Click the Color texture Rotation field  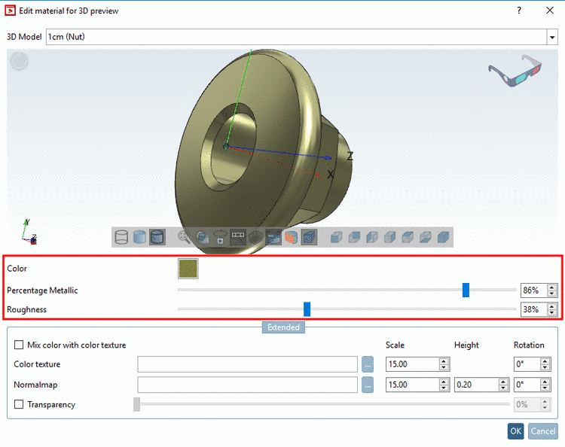pos(527,364)
